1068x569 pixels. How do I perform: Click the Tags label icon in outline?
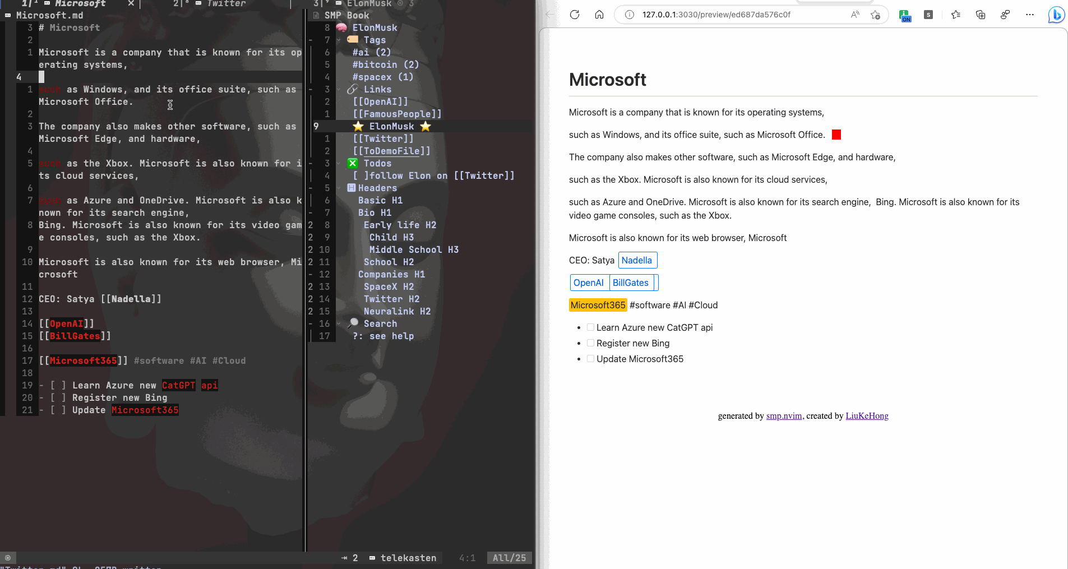353,40
